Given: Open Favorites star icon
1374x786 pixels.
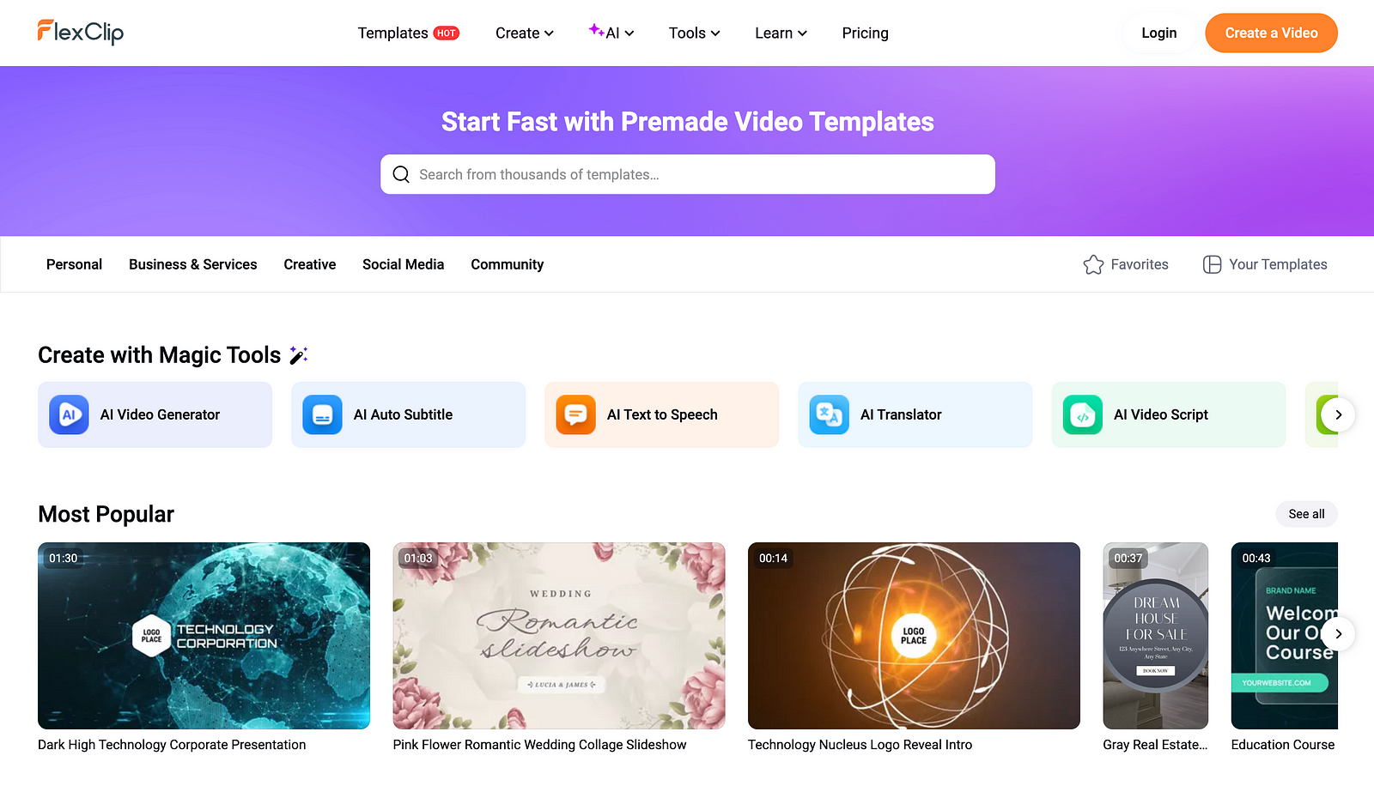Looking at the screenshot, I should click(x=1093, y=264).
